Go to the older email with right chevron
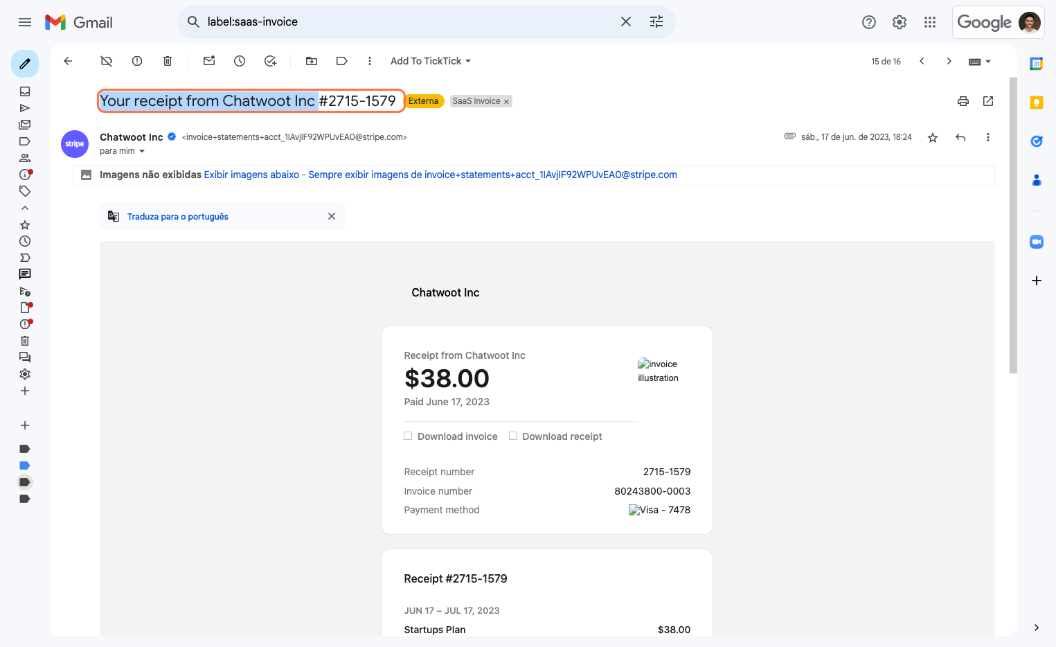The width and height of the screenshot is (1056, 647). pos(949,61)
